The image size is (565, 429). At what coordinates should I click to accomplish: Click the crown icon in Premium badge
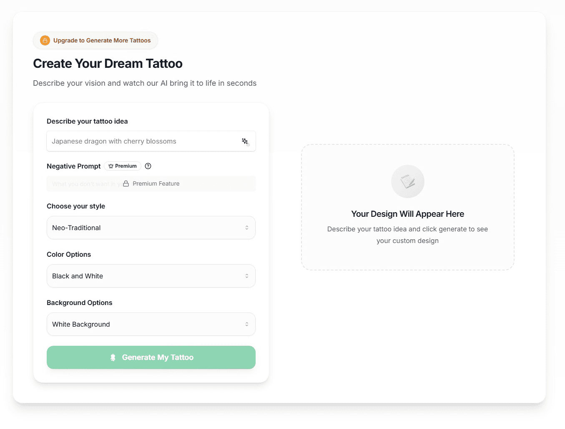tap(111, 166)
